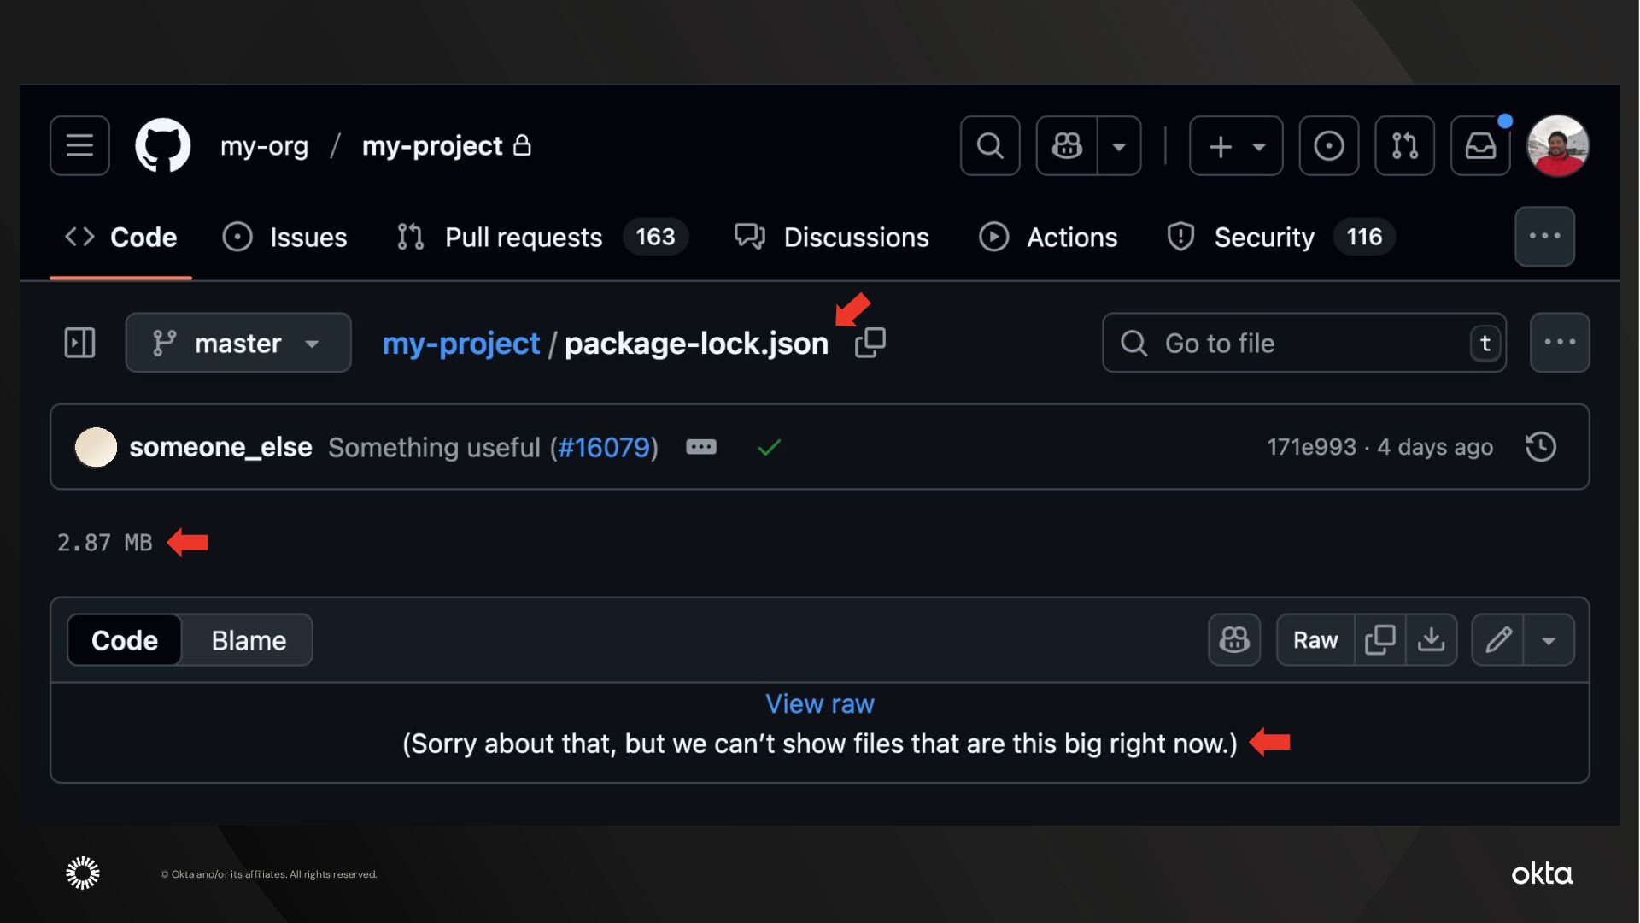Download the raw file

pos(1431,639)
